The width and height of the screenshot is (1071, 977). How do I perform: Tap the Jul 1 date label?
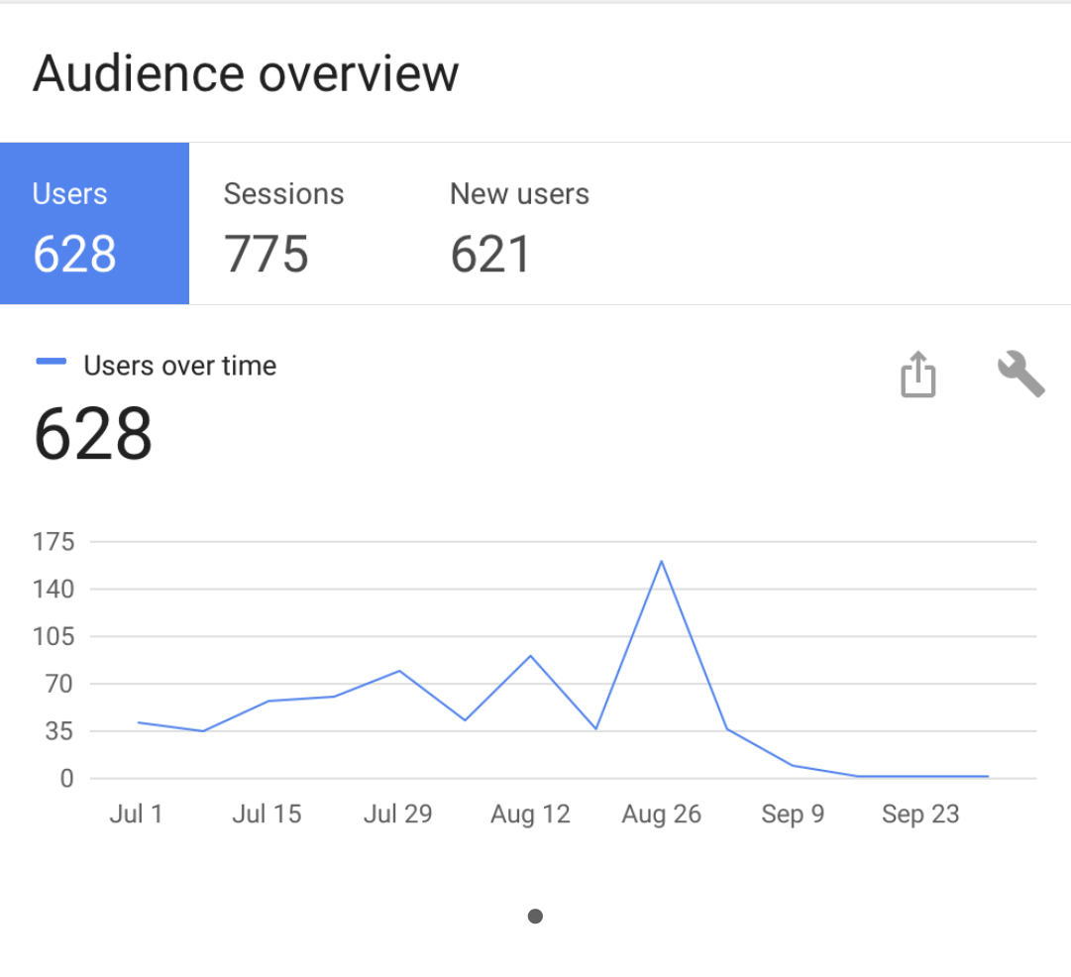click(136, 814)
